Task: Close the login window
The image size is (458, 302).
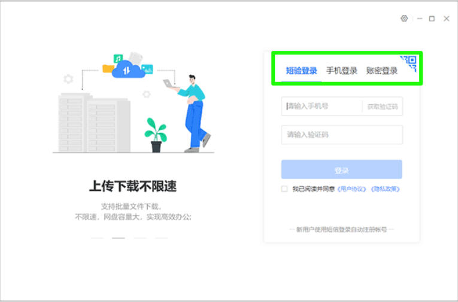Action: (446, 19)
